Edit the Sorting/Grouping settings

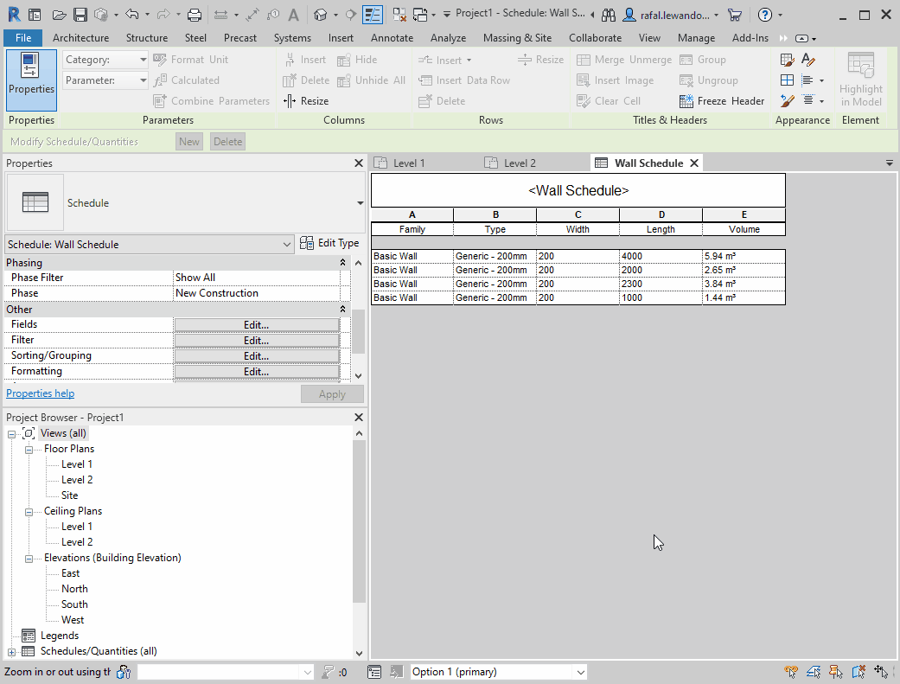(256, 355)
